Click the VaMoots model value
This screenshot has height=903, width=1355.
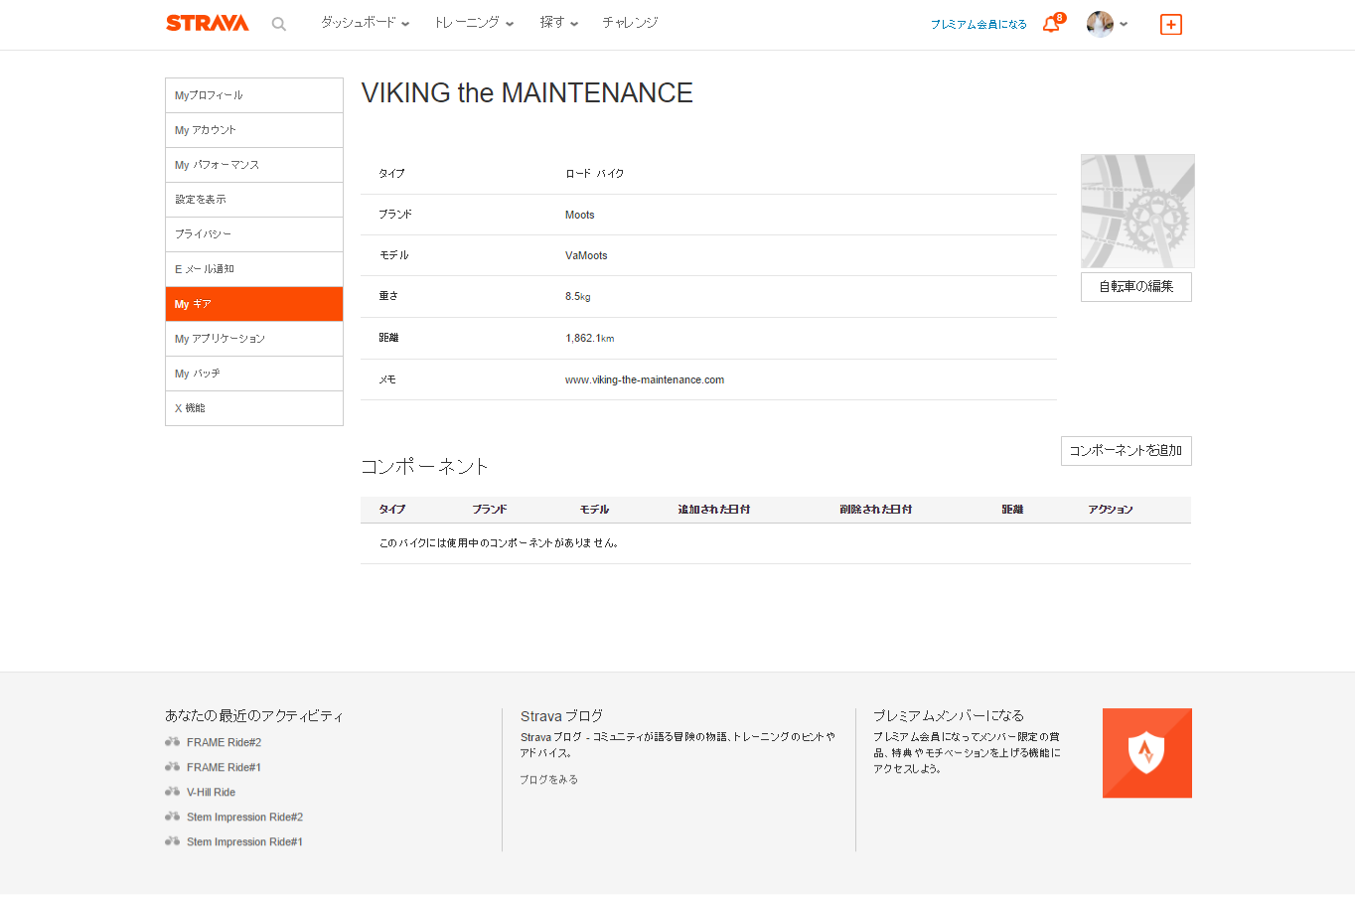tap(586, 255)
